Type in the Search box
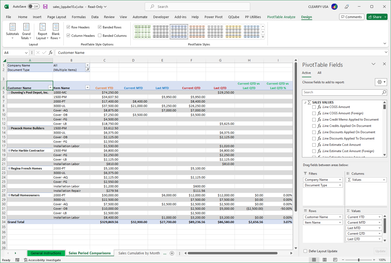391x263 pixels. tap(197, 6)
